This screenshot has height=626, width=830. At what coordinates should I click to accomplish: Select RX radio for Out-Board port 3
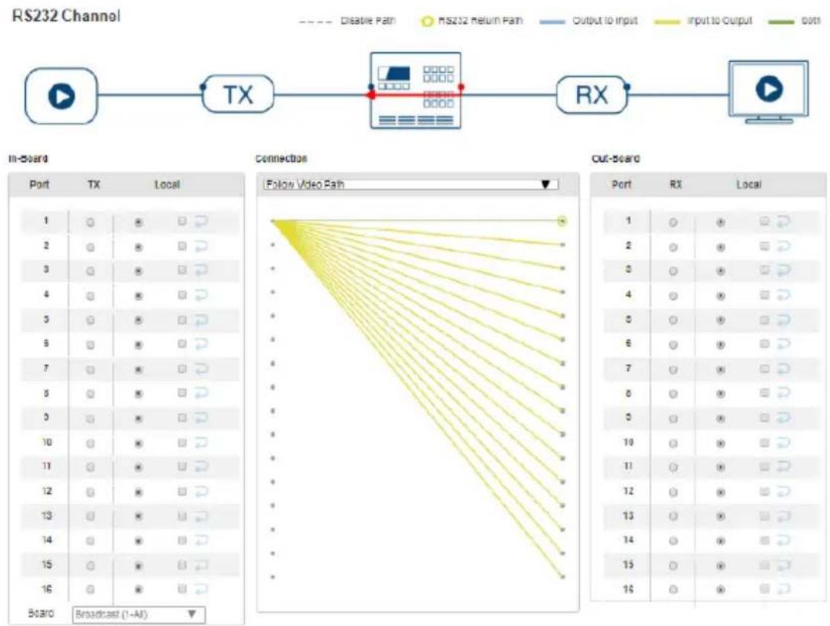(x=673, y=271)
